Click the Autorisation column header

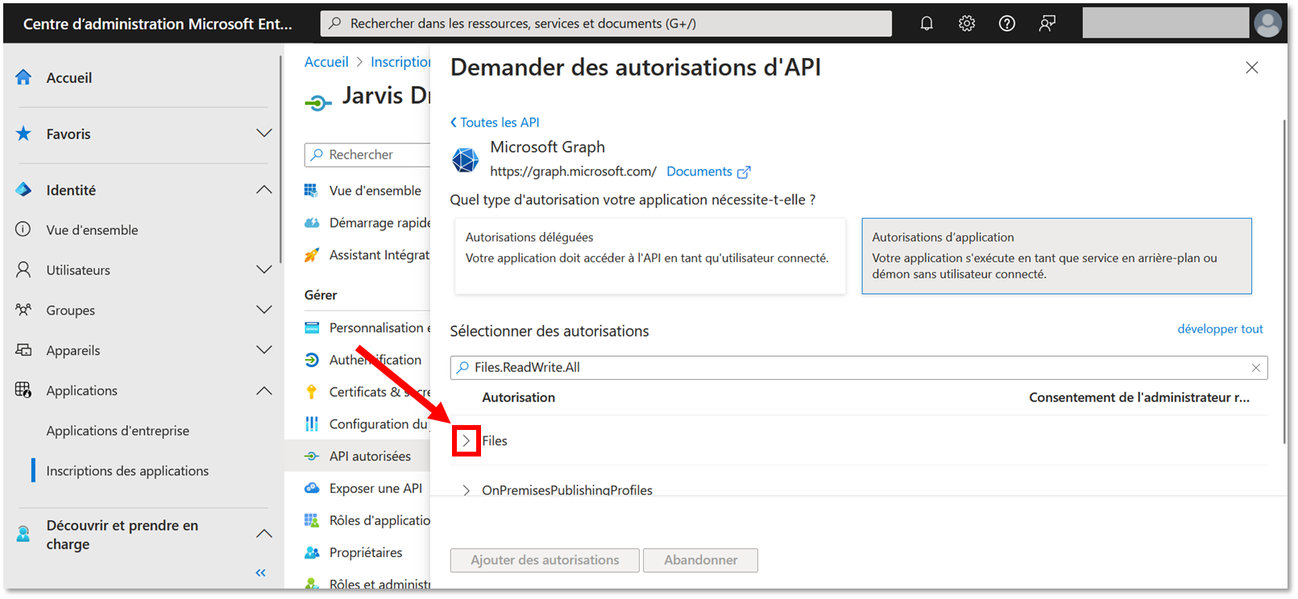coord(518,398)
